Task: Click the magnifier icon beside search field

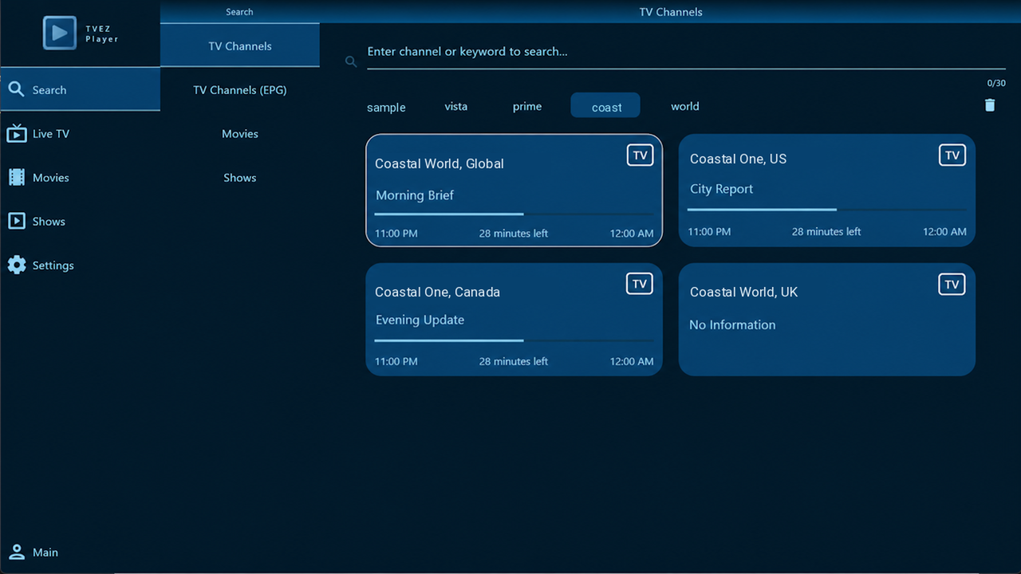Action: coord(351,61)
